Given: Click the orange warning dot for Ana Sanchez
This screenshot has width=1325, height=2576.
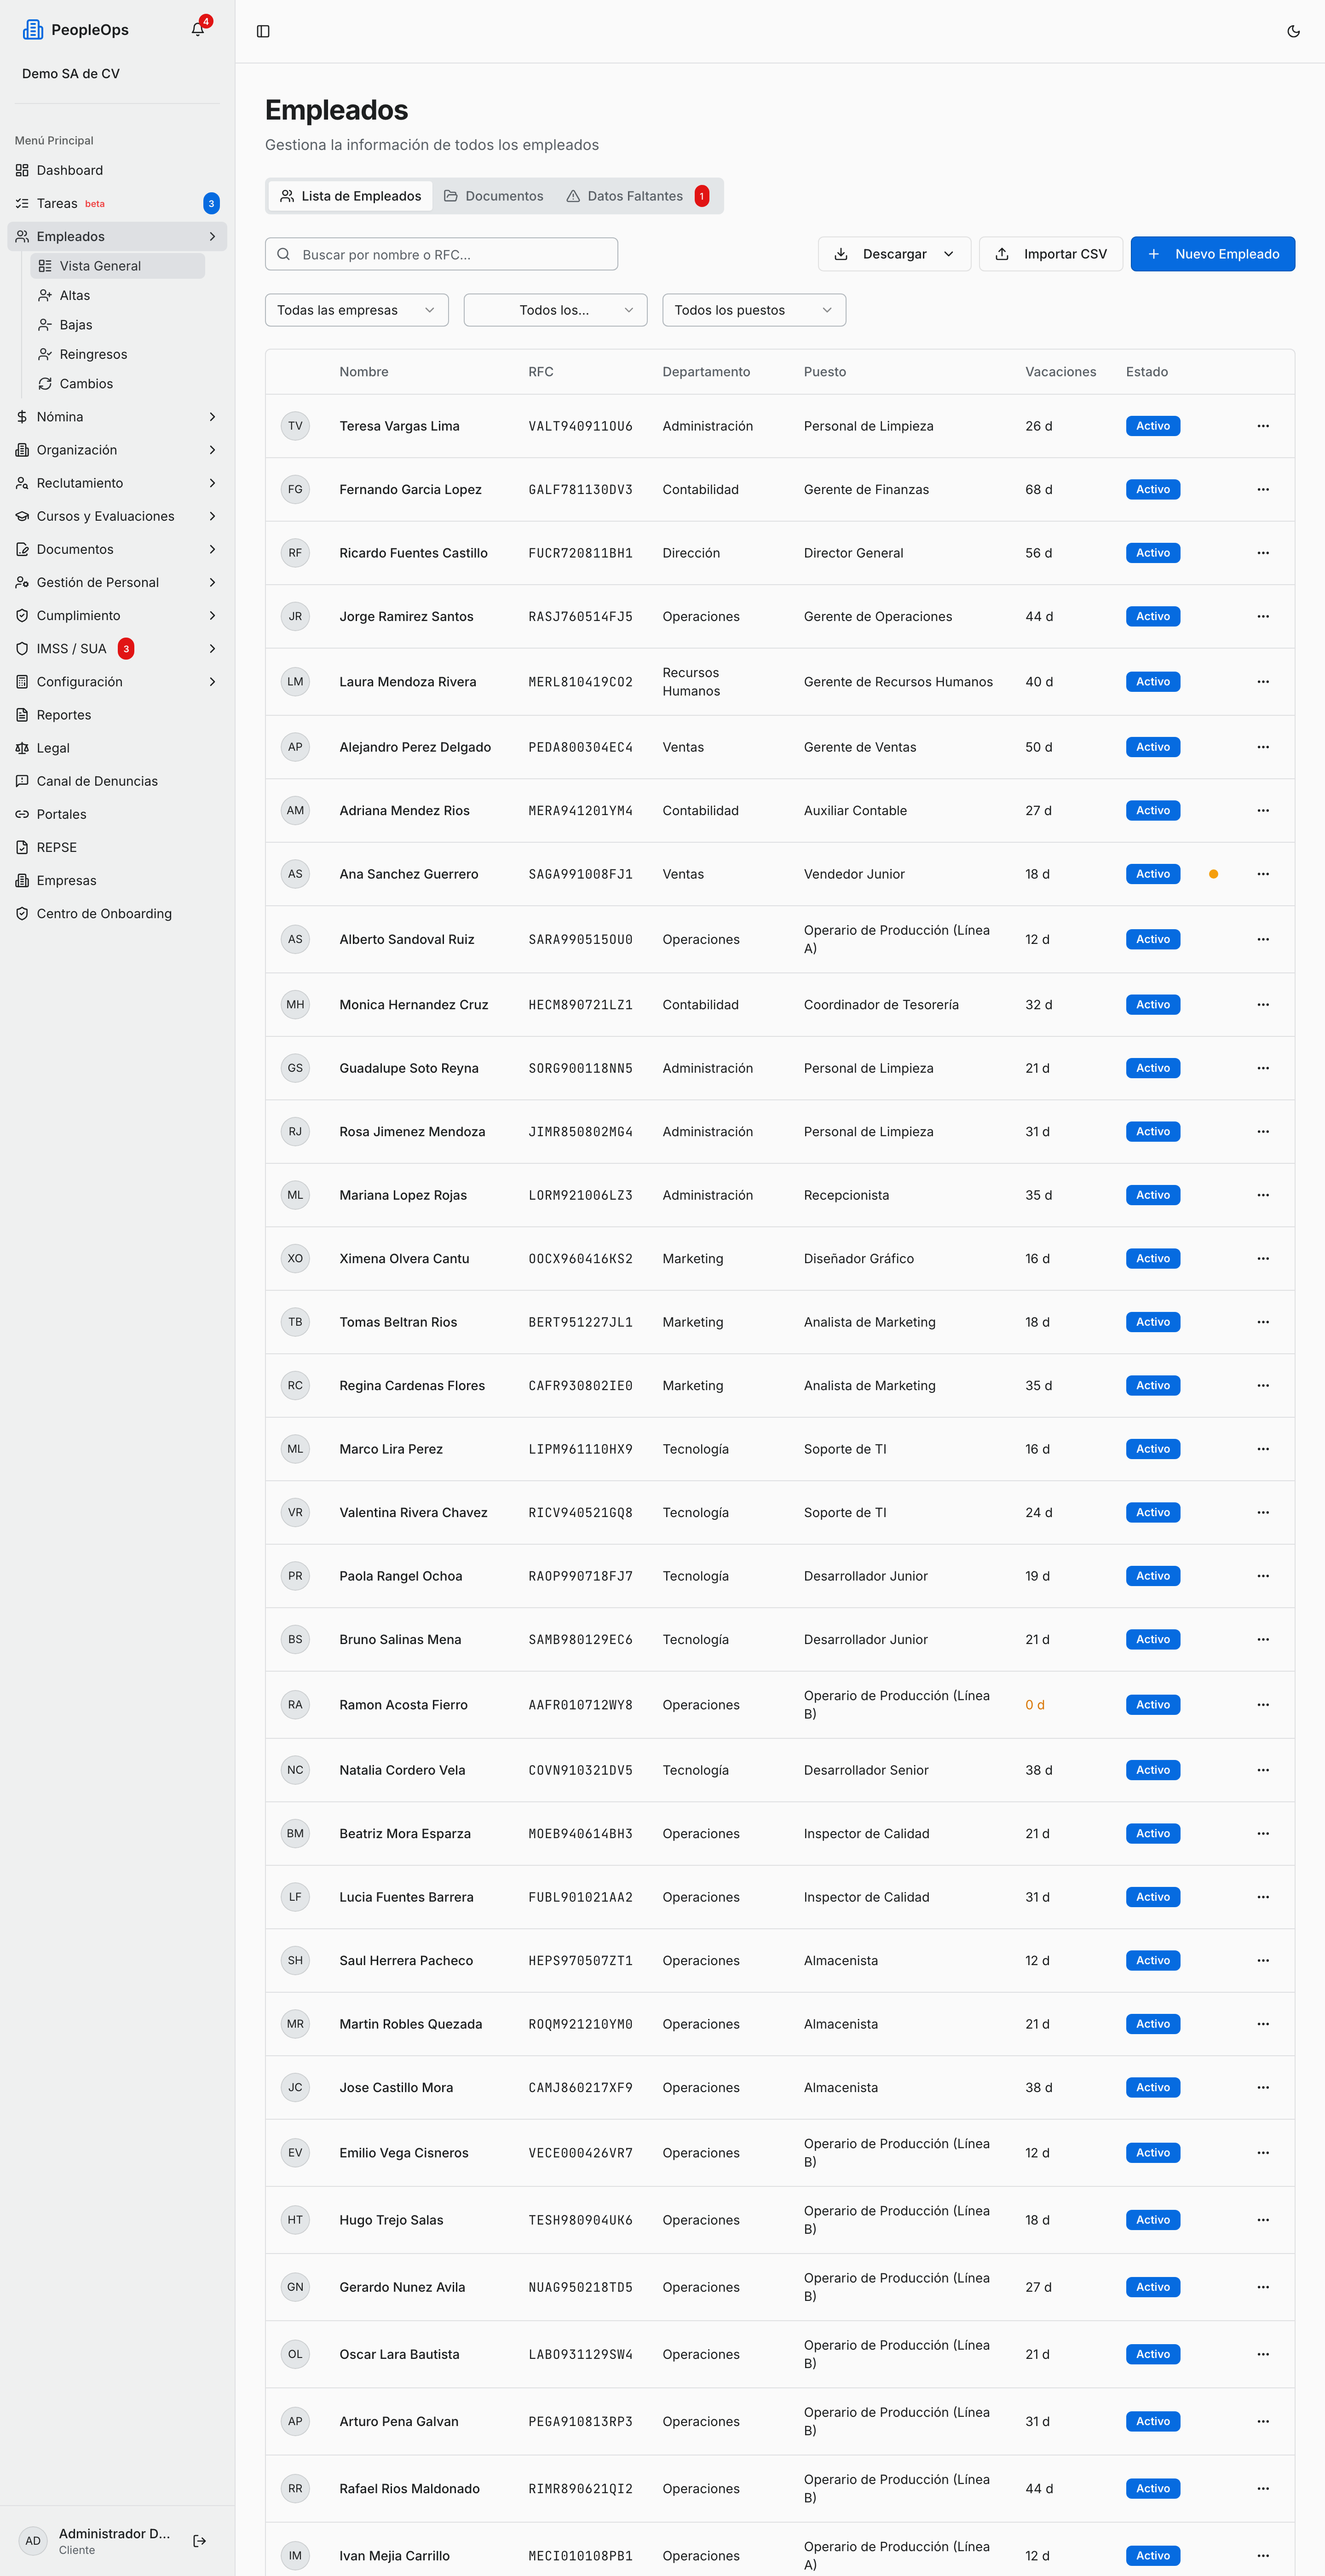Looking at the screenshot, I should click(x=1213, y=874).
